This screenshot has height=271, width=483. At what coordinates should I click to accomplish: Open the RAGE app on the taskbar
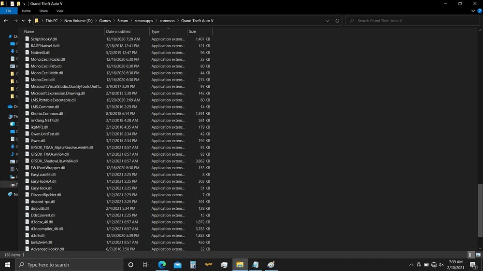(x=209, y=265)
